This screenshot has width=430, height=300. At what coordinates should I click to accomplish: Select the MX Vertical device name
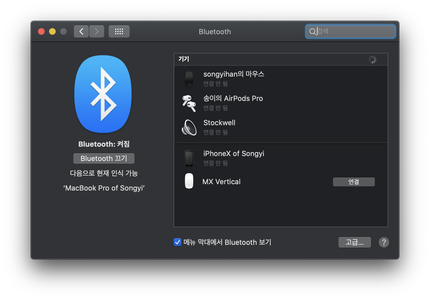[222, 182]
